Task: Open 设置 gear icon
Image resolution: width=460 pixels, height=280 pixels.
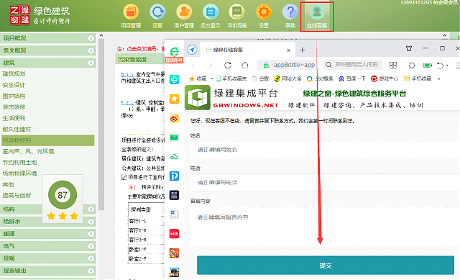Action: click(264, 12)
